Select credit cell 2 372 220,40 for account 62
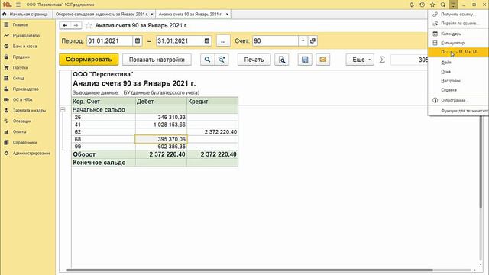The image size is (489, 275). click(x=212, y=132)
